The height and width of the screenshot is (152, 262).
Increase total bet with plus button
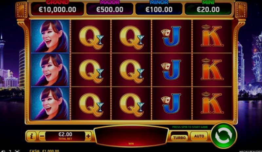(x=88, y=136)
